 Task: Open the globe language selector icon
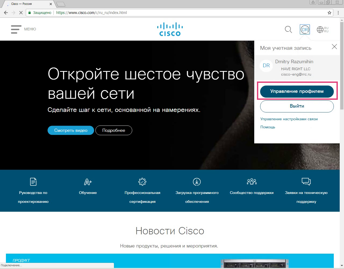pyautogui.click(x=320, y=30)
